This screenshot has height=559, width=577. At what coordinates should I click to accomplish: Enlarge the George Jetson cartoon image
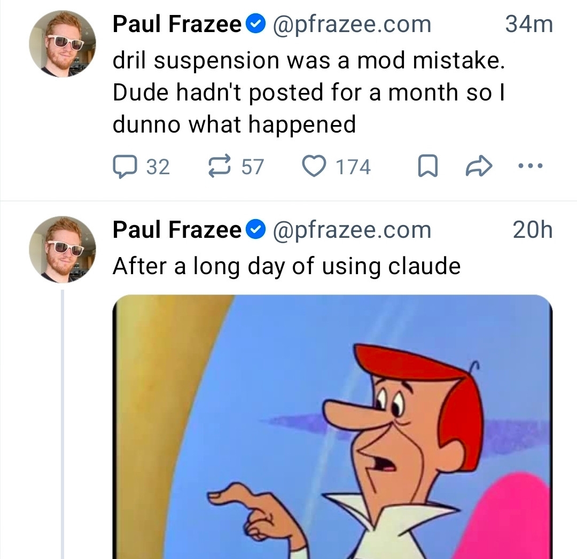332,428
